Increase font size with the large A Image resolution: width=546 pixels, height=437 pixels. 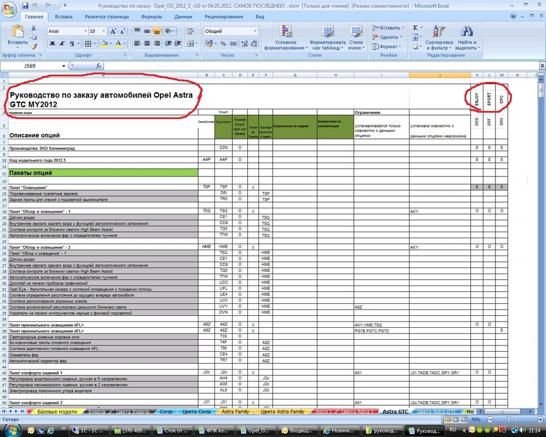point(113,31)
